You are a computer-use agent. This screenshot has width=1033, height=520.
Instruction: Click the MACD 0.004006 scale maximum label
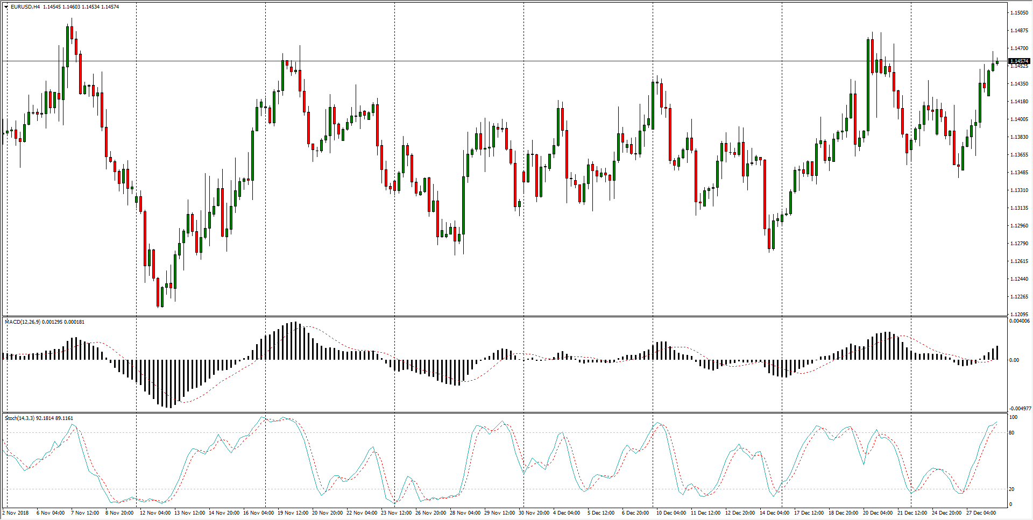tap(1020, 322)
